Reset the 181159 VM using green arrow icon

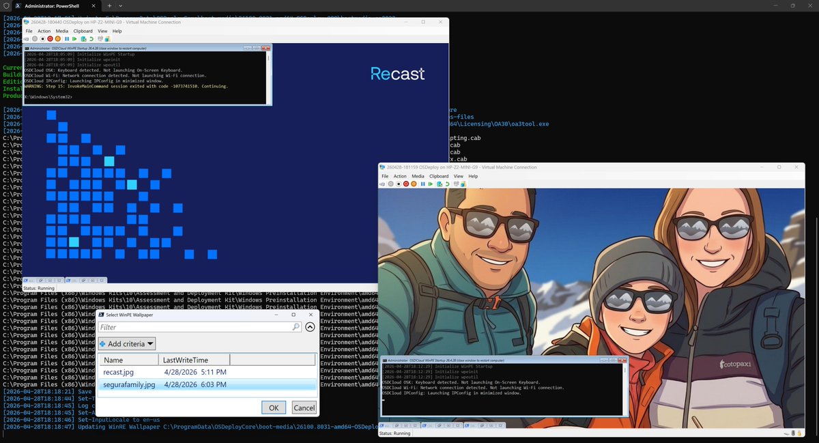tap(431, 184)
